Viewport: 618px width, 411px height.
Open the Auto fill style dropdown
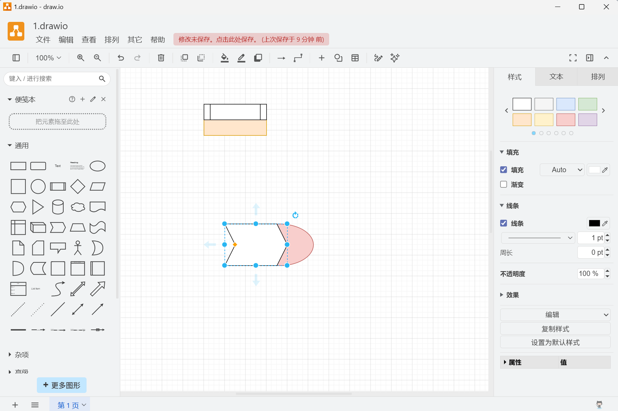pos(562,170)
